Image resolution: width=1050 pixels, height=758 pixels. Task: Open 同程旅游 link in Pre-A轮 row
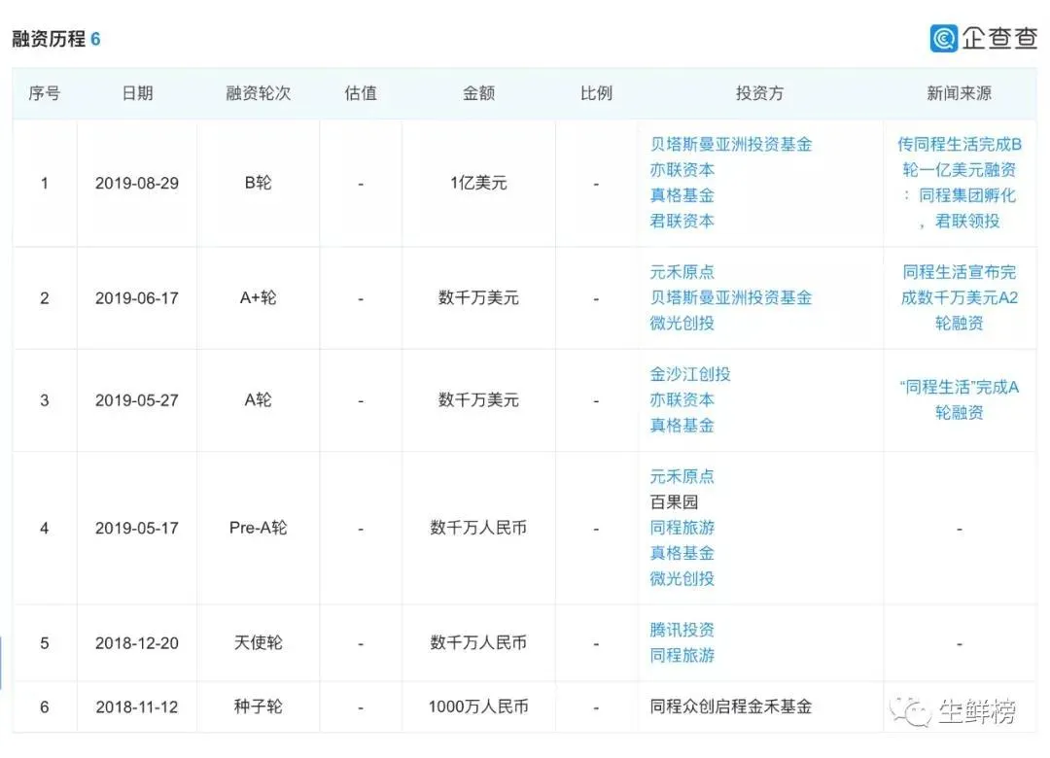[x=682, y=527]
